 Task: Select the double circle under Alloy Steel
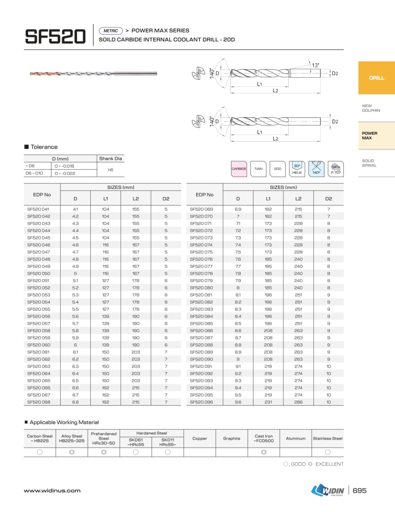pyautogui.click(x=72, y=452)
